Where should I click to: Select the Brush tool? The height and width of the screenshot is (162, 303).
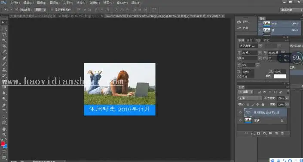[x=4, y=64]
